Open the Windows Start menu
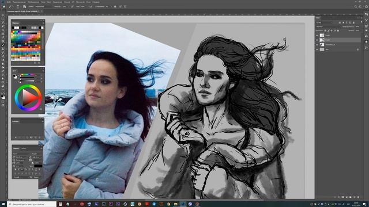Screen dimensions: 369x207 click(3, 204)
